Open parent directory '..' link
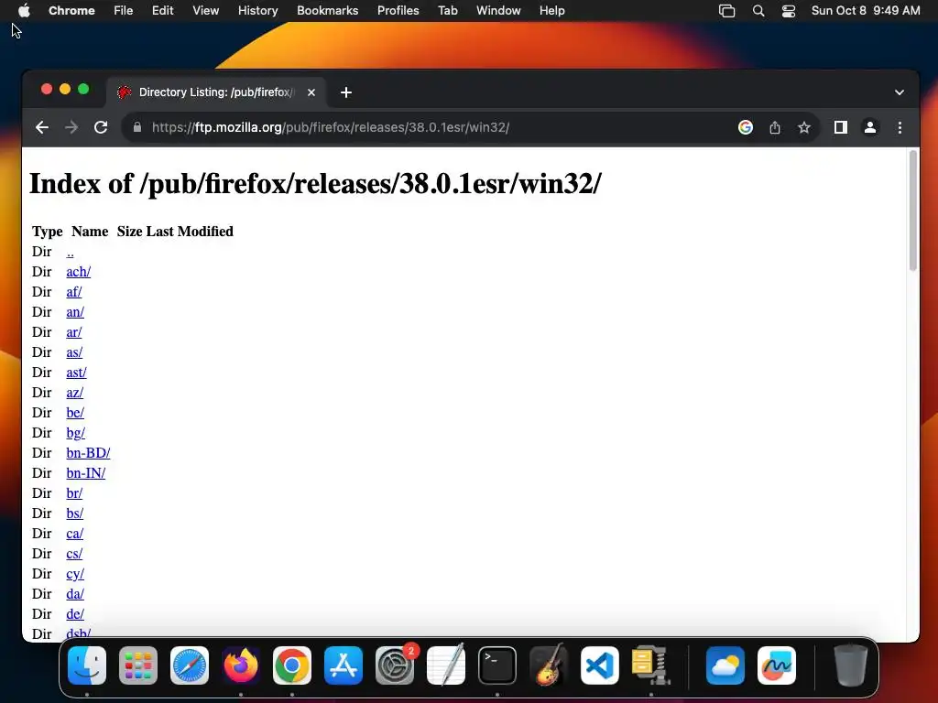 (70, 253)
